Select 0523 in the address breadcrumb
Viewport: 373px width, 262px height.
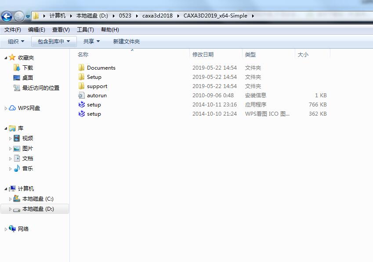click(125, 16)
